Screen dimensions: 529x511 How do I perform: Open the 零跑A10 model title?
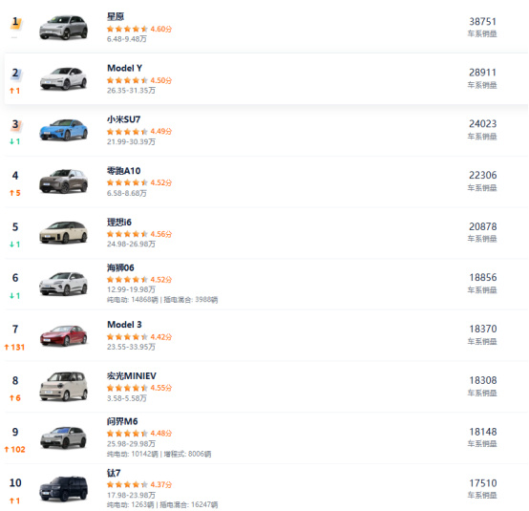pos(123,171)
